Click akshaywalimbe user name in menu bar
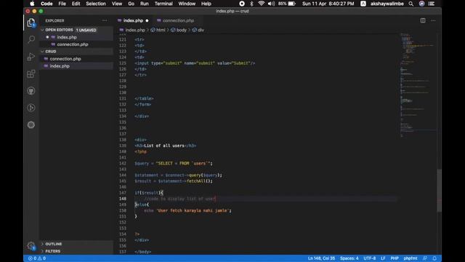 click(x=387, y=4)
